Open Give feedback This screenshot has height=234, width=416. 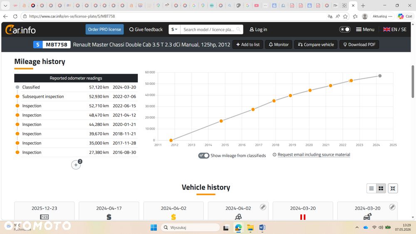146,30
